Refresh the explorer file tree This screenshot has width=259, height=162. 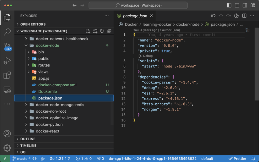pos(102,31)
